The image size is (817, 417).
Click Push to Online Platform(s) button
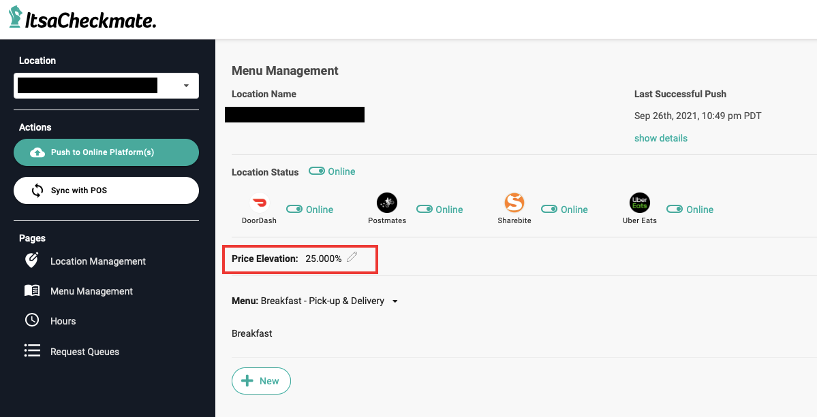tap(106, 152)
